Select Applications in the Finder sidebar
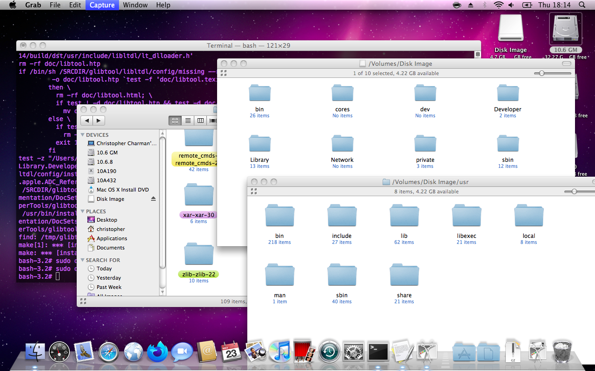The height and width of the screenshot is (371, 595). [112, 238]
